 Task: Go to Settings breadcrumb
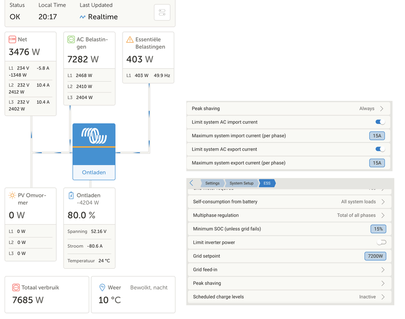(212, 183)
